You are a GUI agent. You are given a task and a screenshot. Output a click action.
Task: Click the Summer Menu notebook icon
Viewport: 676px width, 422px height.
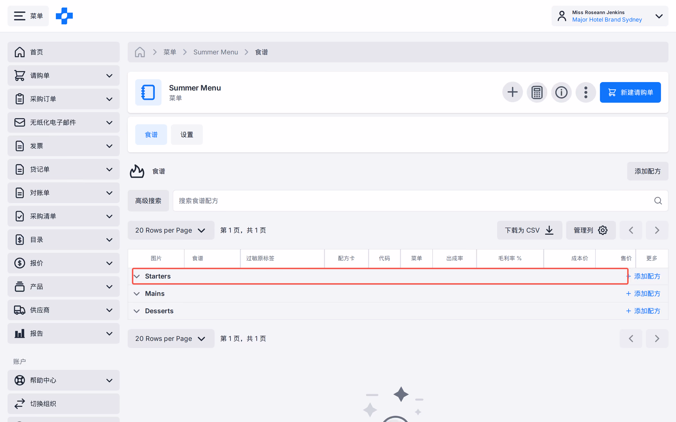(148, 92)
